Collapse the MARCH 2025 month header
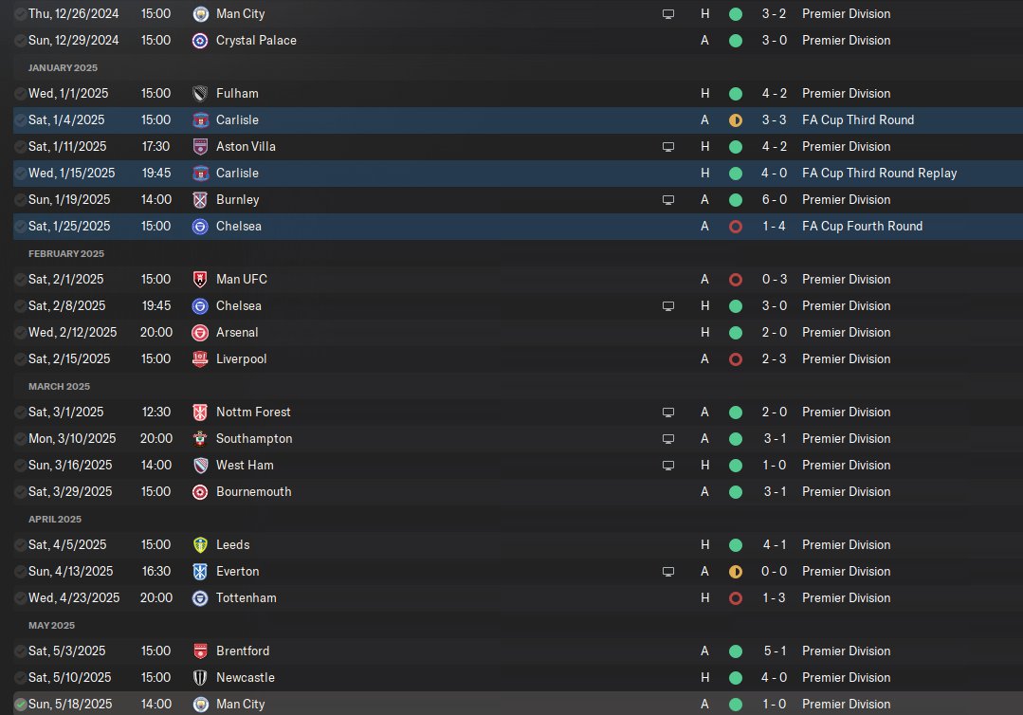 tap(59, 386)
